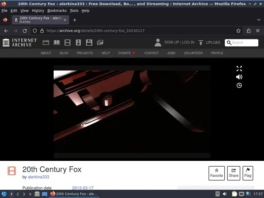The image size is (264, 198).
Task: Open the VOLUNTEER link
Action: pyautogui.click(x=193, y=53)
